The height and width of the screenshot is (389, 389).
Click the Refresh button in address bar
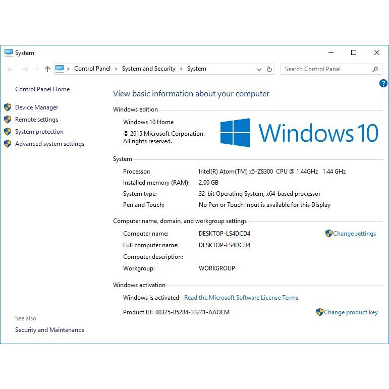(269, 69)
